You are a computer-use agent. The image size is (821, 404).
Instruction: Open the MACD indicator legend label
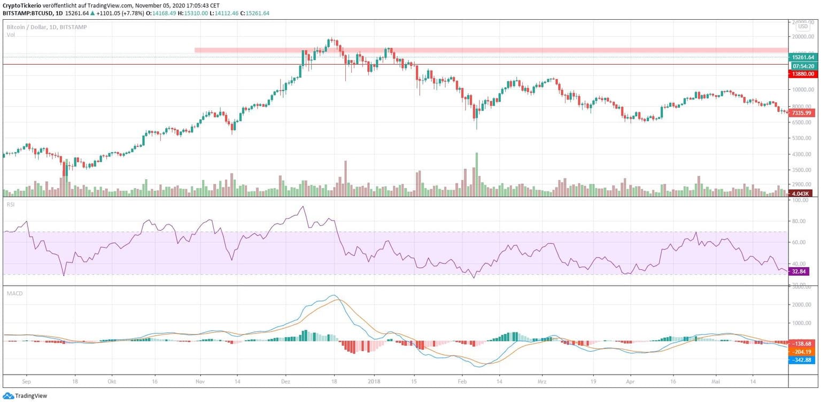13,293
